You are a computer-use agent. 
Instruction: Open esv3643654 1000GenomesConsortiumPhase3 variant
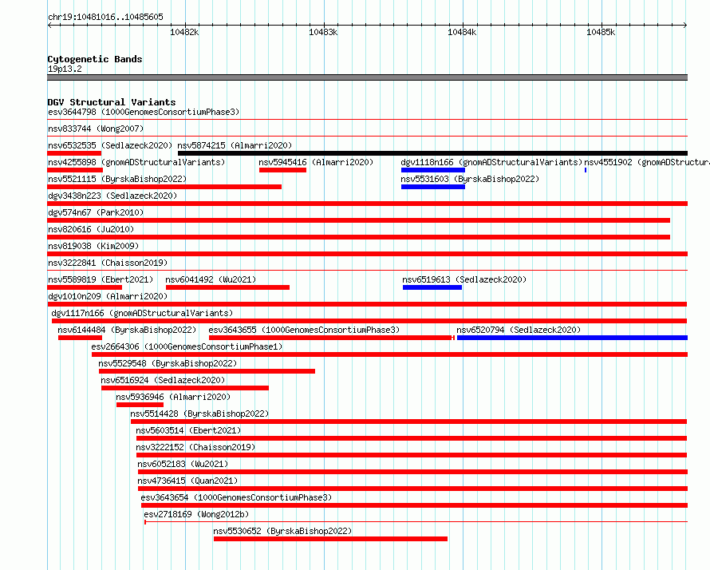tap(236, 497)
